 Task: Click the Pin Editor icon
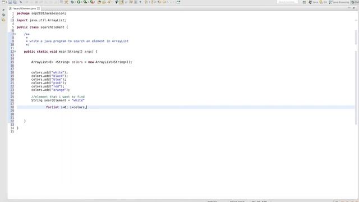point(178,2)
